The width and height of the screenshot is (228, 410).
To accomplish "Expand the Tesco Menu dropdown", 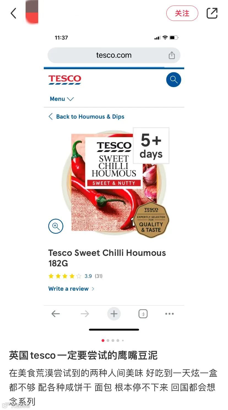I will tap(62, 99).
